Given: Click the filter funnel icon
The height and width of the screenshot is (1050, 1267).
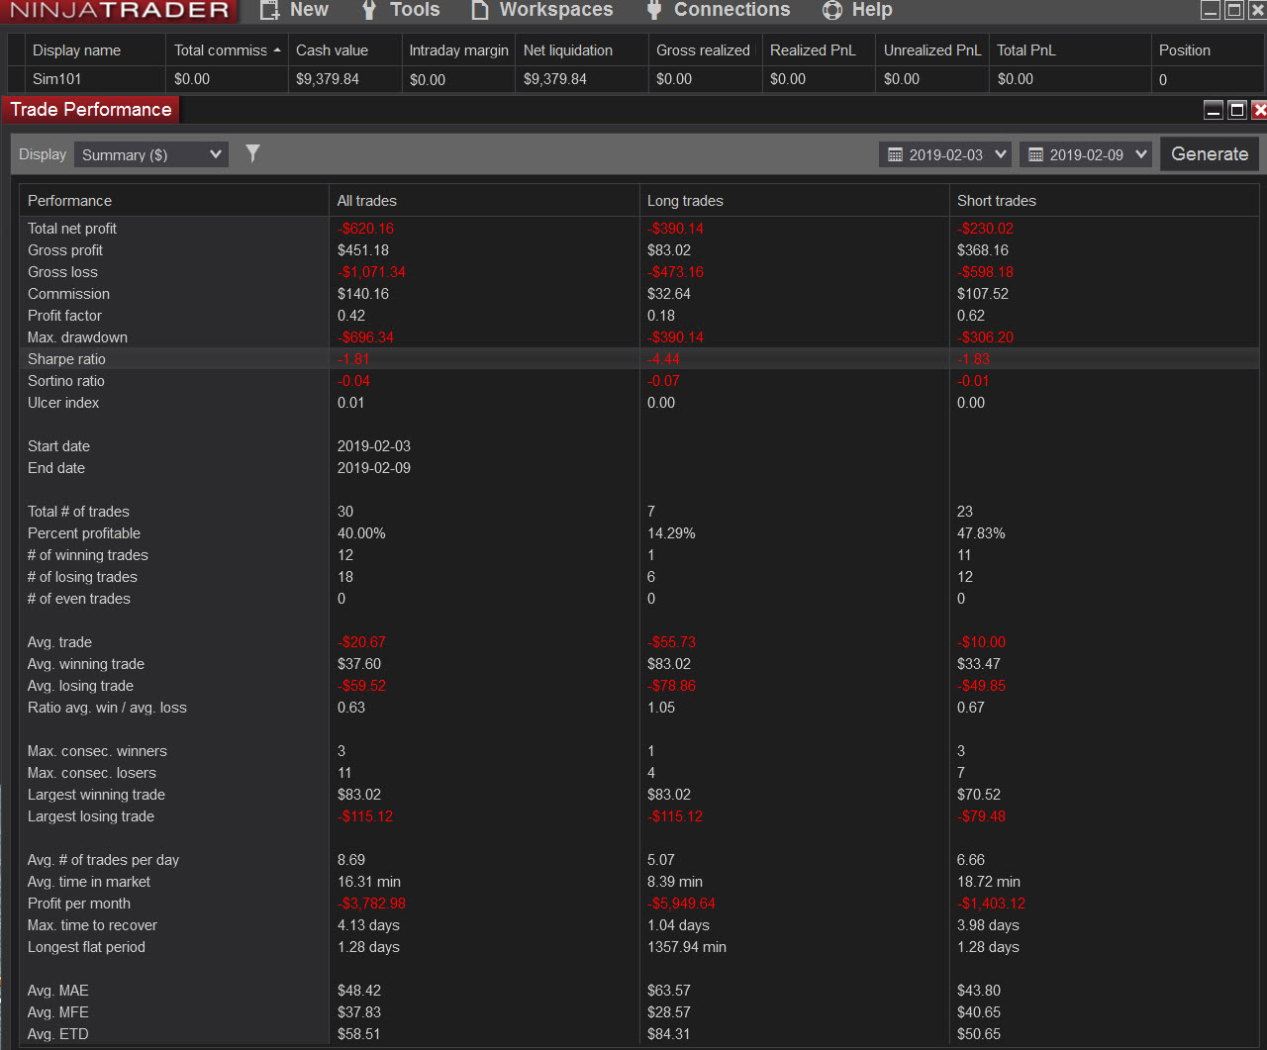Looking at the screenshot, I should pyautogui.click(x=253, y=153).
